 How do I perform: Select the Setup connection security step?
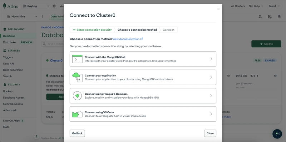coord(92,30)
